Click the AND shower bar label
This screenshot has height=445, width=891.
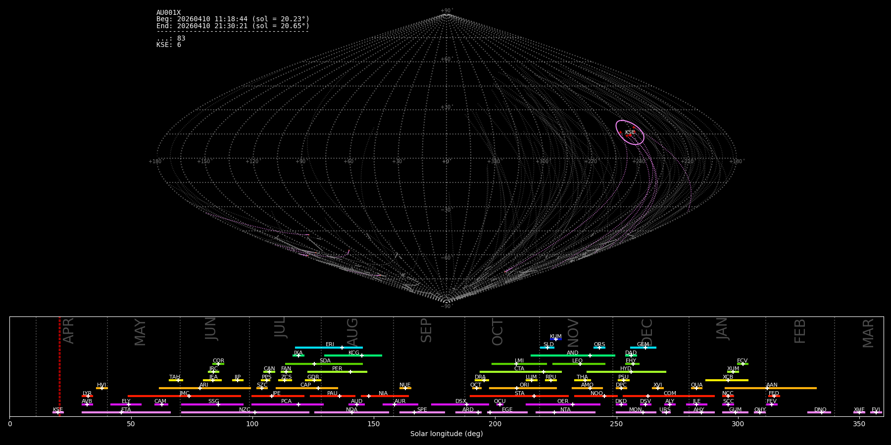pyautogui.click(x=572, y=353)
